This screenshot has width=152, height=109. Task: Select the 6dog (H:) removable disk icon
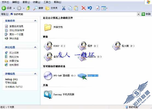[82, 76]
